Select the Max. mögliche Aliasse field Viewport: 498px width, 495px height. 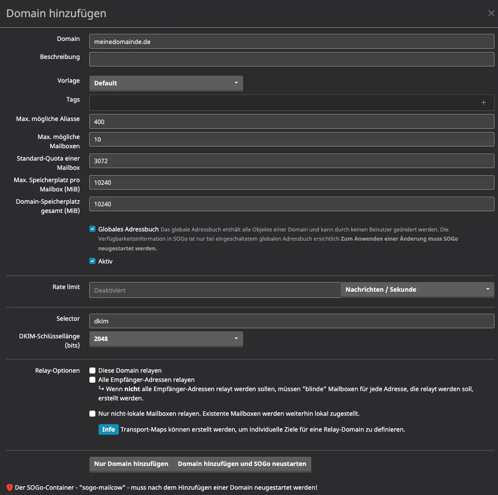click(292, 122)
